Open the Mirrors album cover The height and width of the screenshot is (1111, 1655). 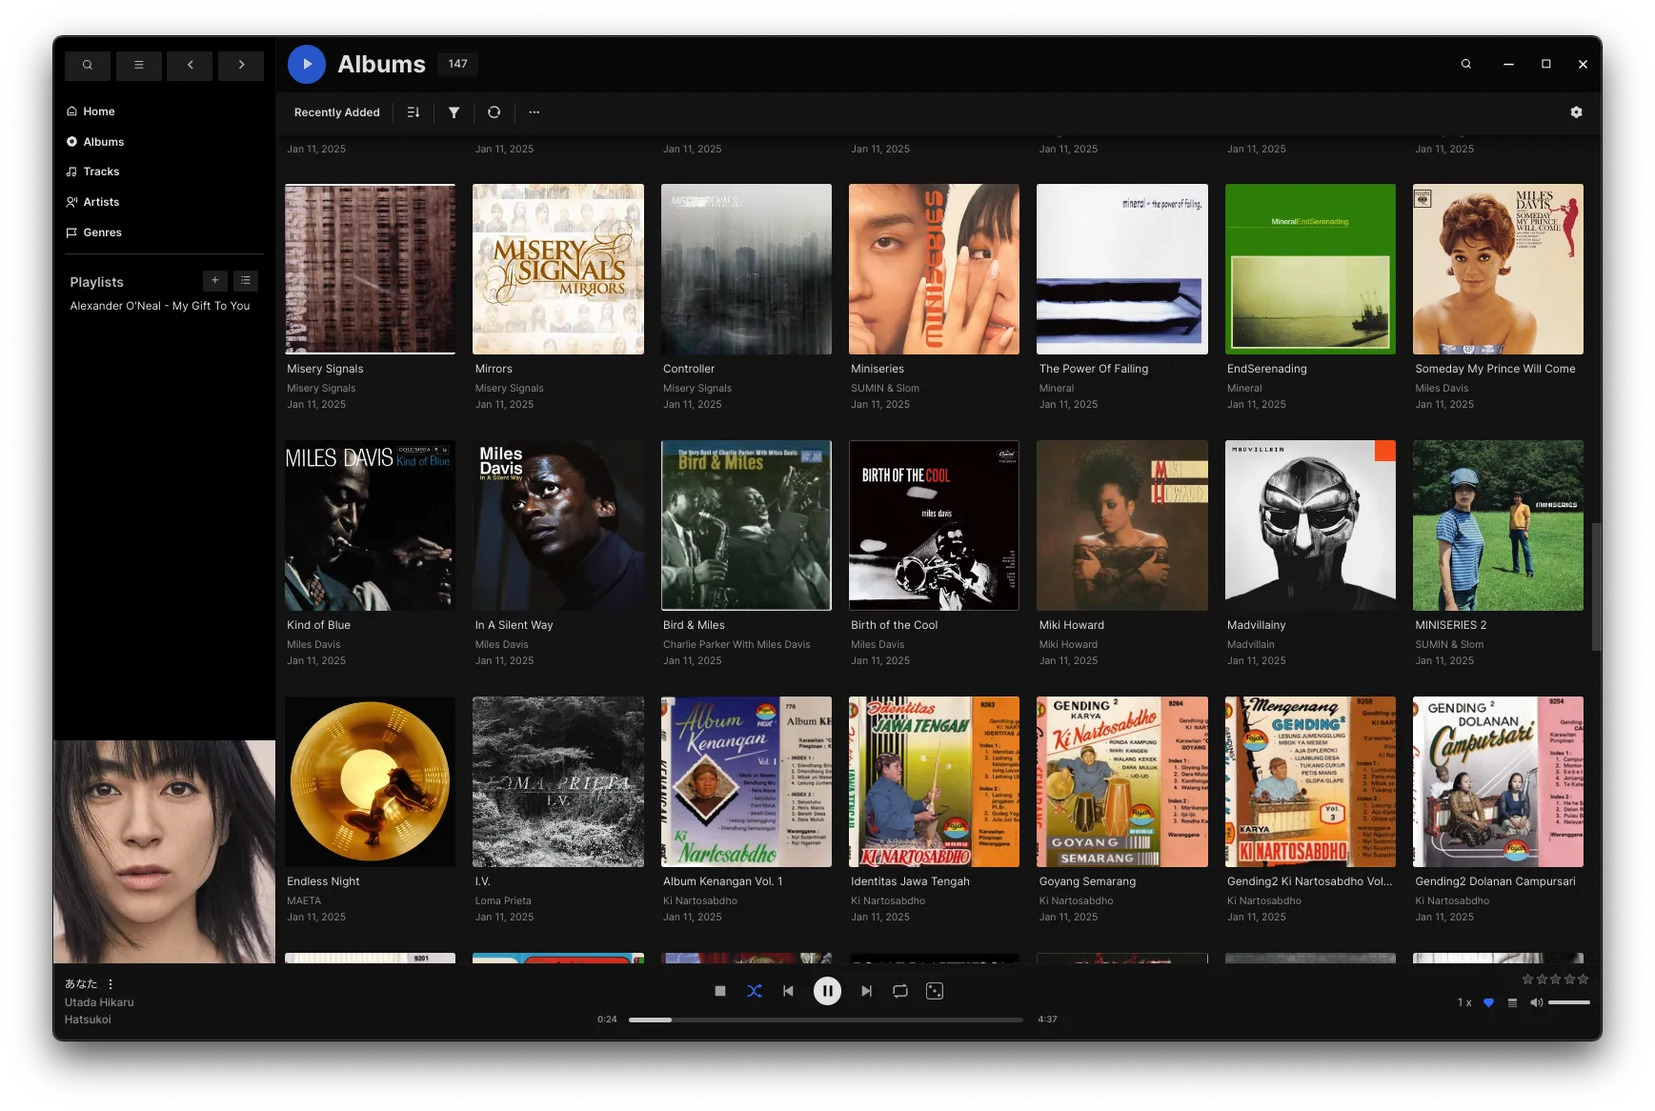pyautogui.click(x=558, y=269)
